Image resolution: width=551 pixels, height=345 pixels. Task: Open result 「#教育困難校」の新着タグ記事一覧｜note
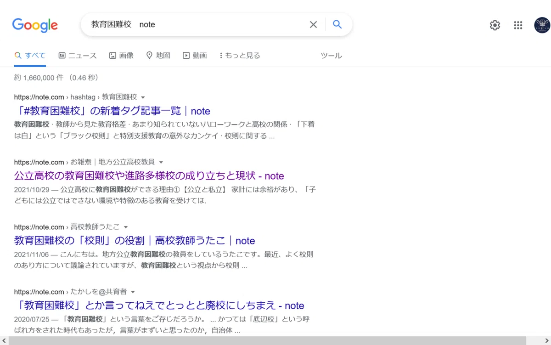click(112, 111)
